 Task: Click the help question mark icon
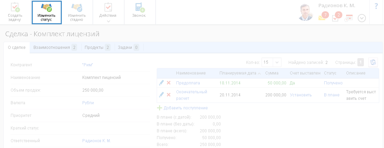pos(376,6)
